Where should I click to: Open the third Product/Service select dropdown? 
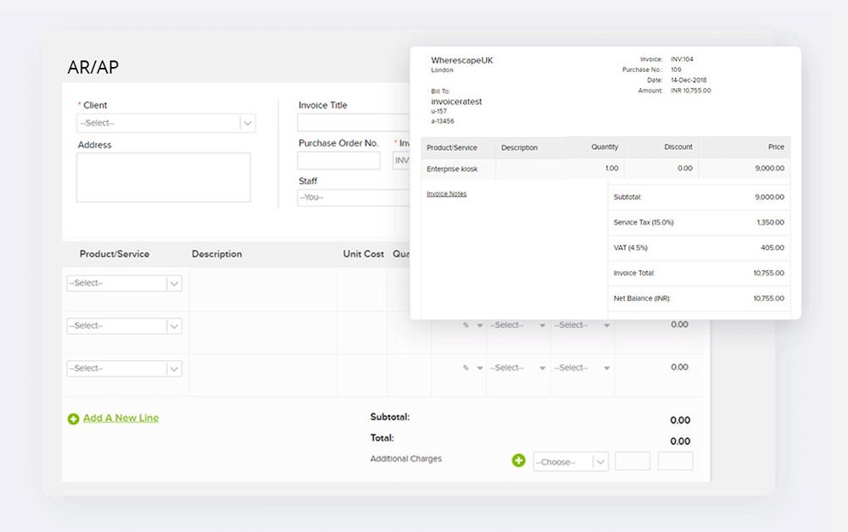coord(124,369)
